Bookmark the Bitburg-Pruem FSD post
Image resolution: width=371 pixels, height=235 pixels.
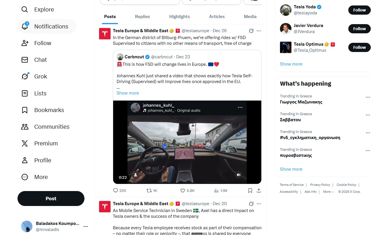(x=250, y=190)
